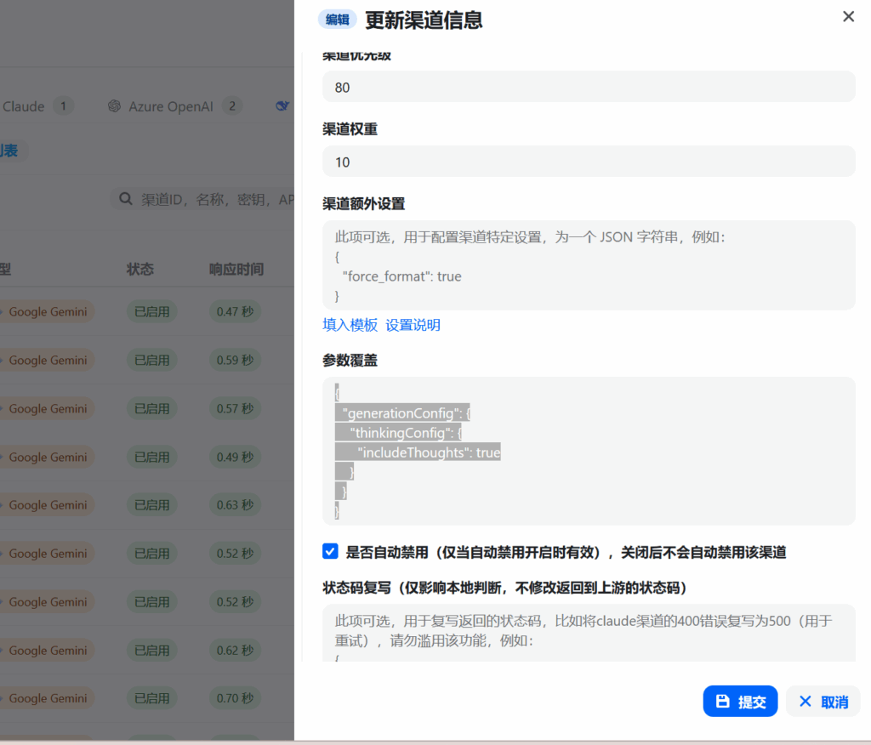The height and width of the screenshot is (745, 871).
Task: Click the 编辑 badge next to the title
Action: [337, 20]
